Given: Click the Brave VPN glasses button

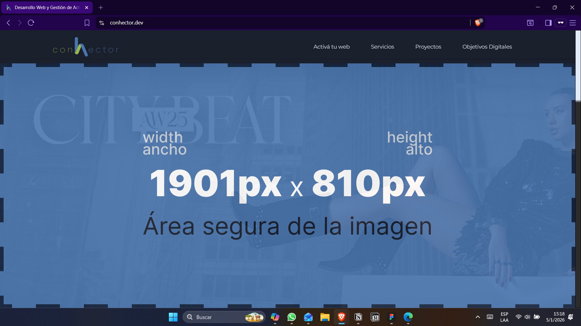Looking at the screenshot, I should 560,23.
